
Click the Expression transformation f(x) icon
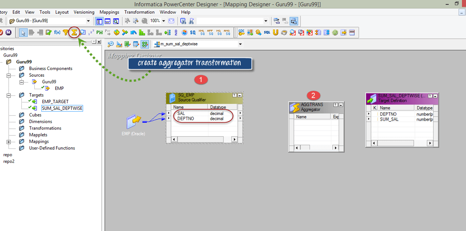tap(57, 33)
